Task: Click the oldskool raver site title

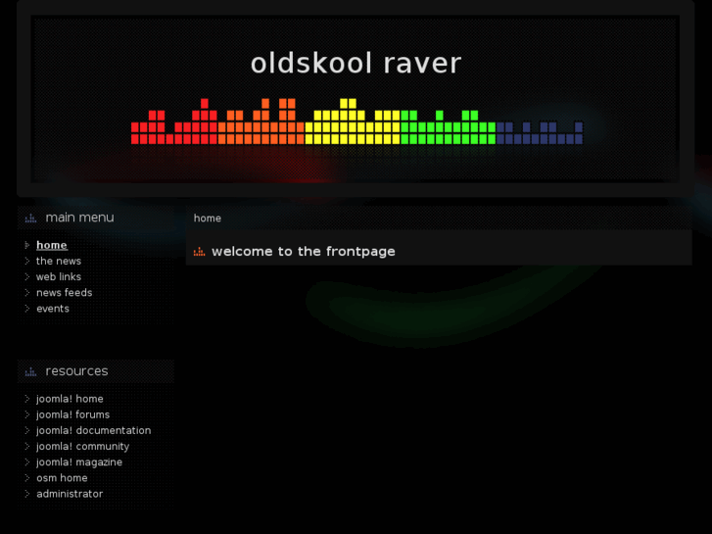Action: [x=356, y=63]
